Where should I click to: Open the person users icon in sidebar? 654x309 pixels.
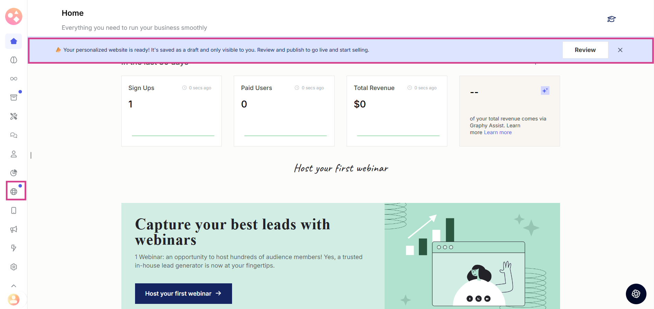pyautogui.click(x=14, y=154)
